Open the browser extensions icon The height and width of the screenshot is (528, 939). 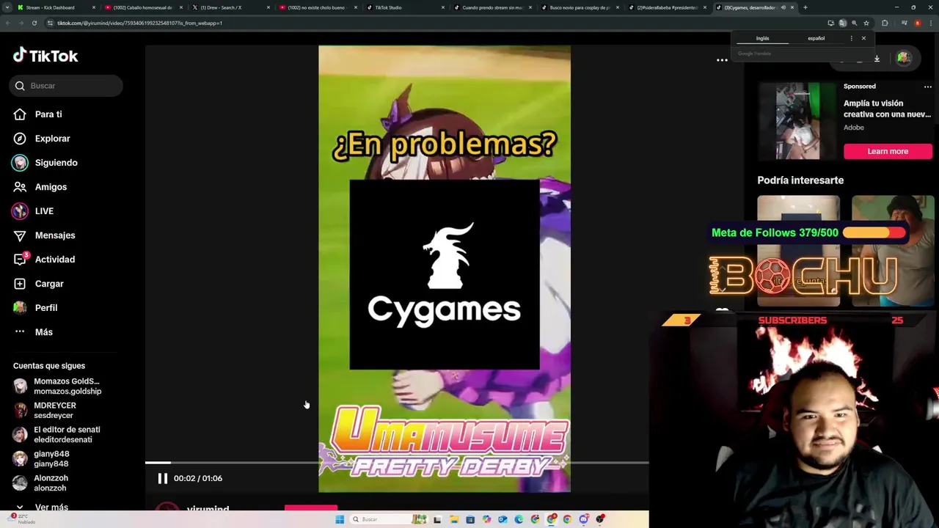pos(885,23)
